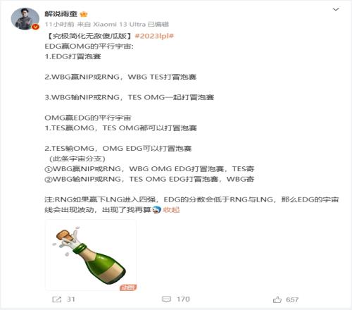Click the 解说雨童 profile avatar
Viewport: 352px width, 310px height.
[x=25, y=19]
